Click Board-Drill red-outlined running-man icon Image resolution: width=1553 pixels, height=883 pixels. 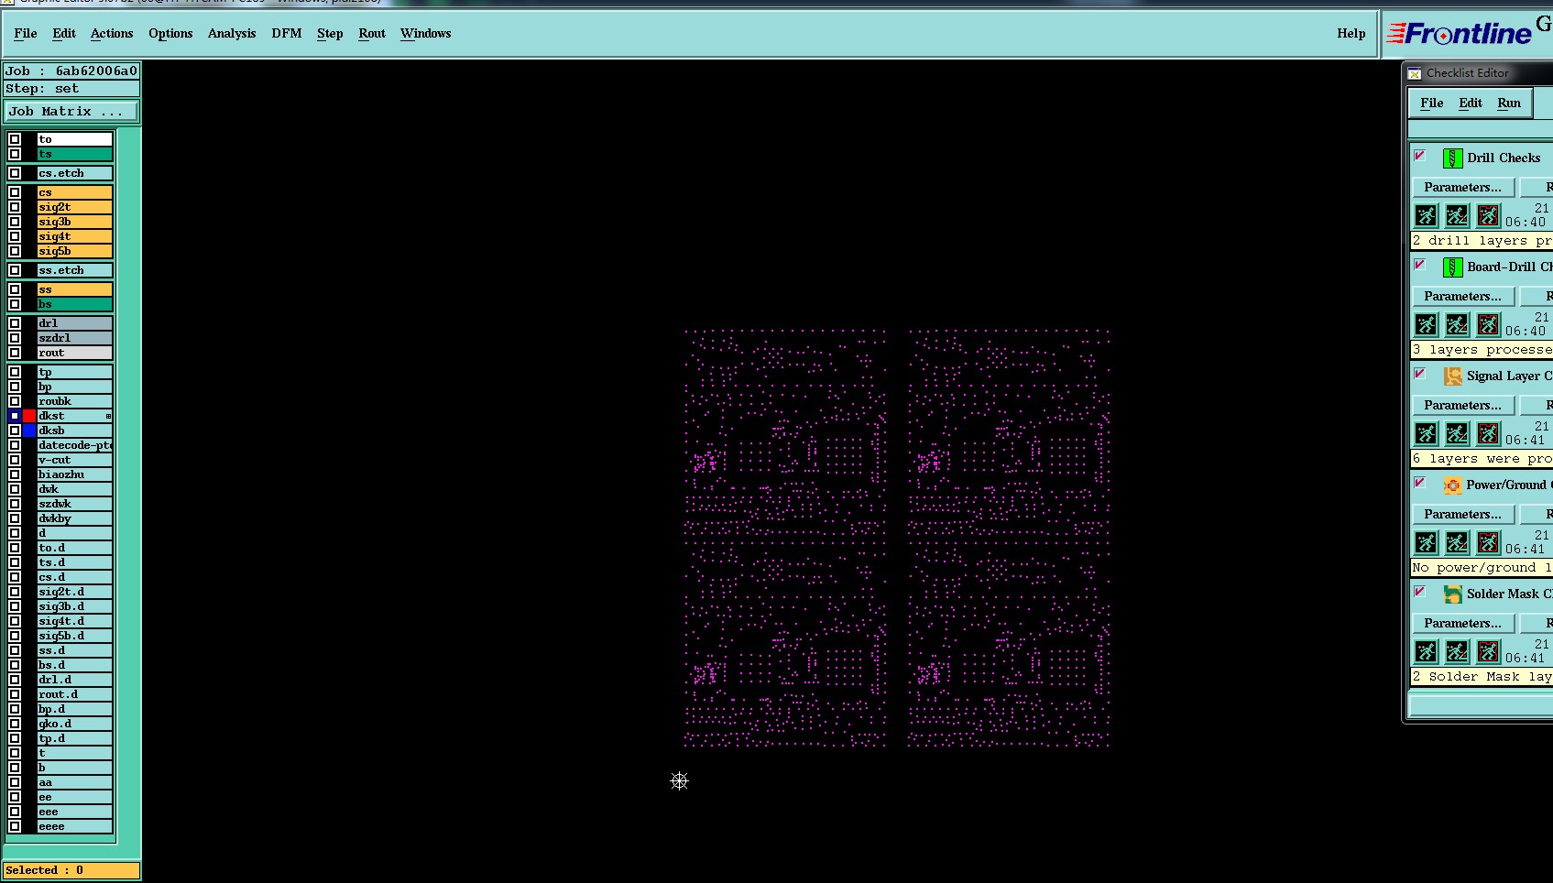1488,324
